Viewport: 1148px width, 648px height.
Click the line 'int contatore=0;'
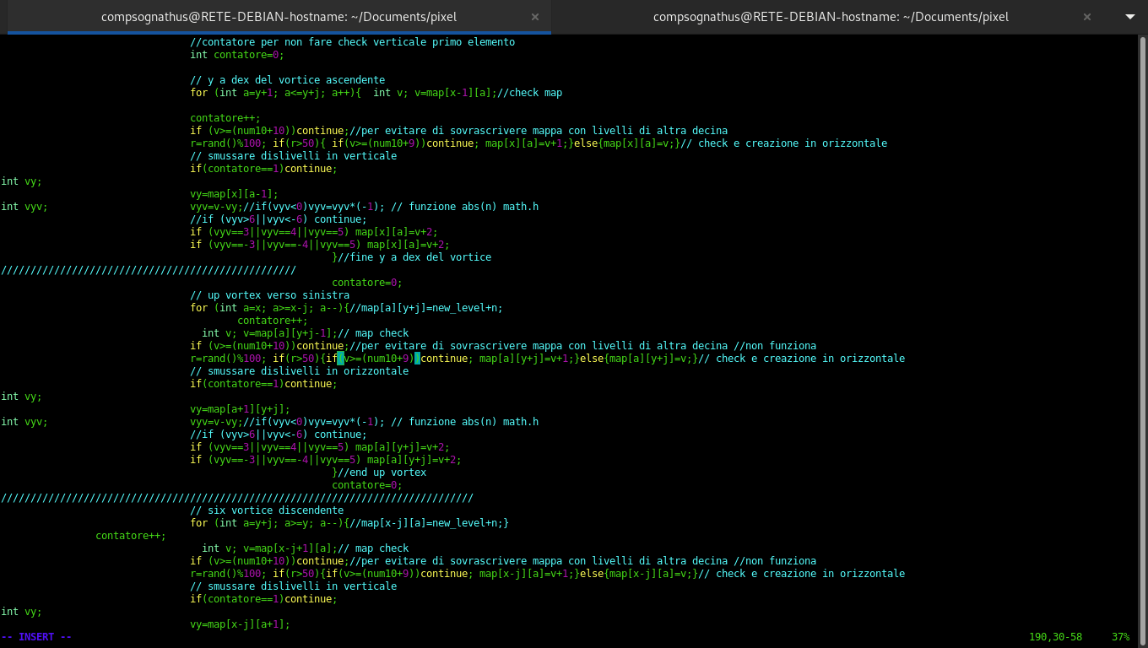[x=237, y=55]
